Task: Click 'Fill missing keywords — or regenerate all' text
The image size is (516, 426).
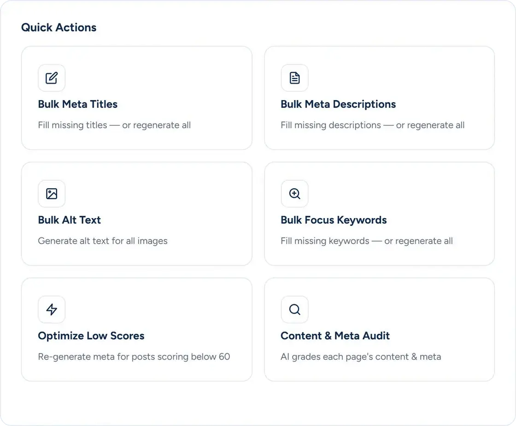Action: pos(367,241)
